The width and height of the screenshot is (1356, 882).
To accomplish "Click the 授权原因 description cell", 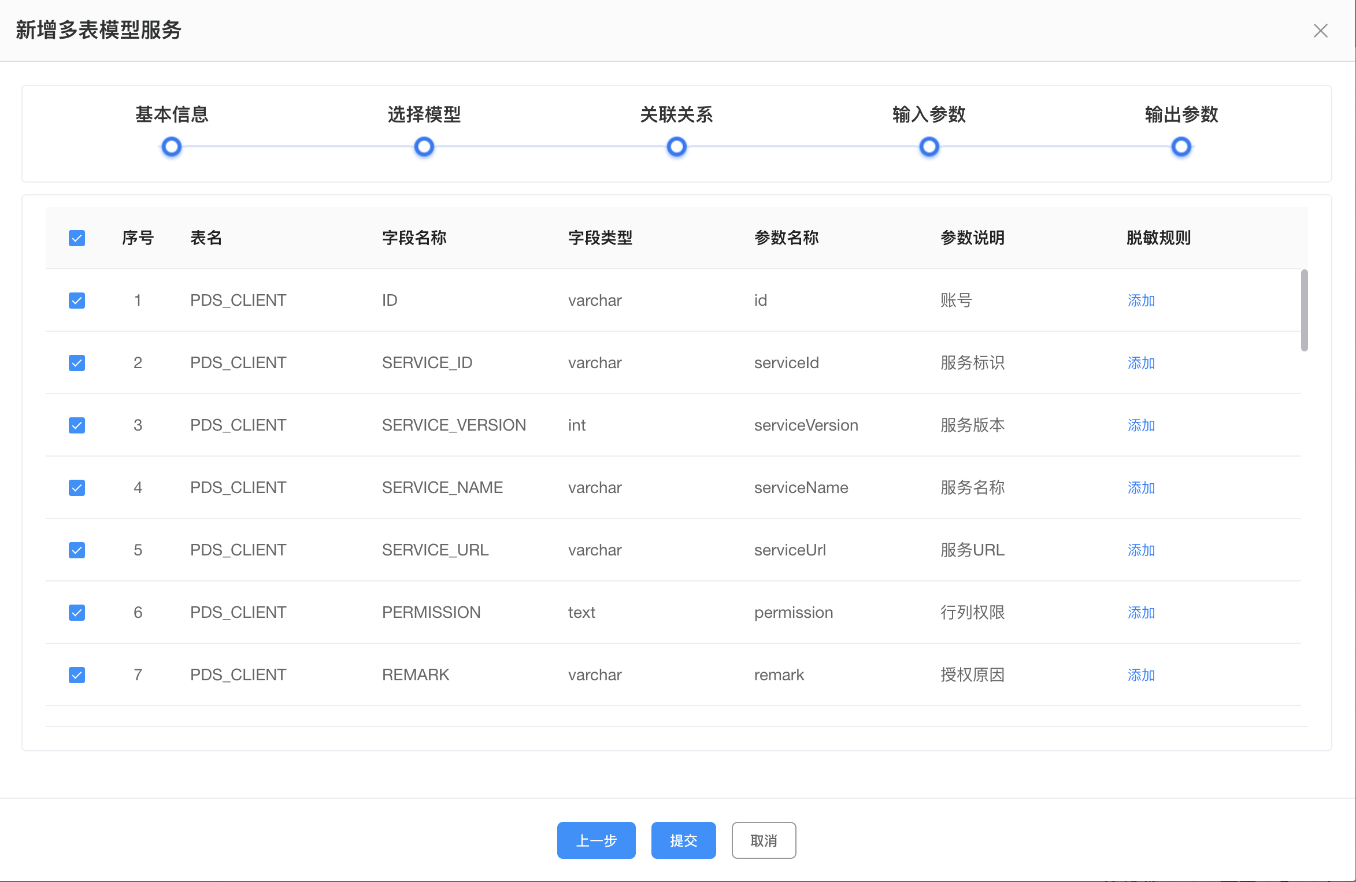I will [973, 675].
